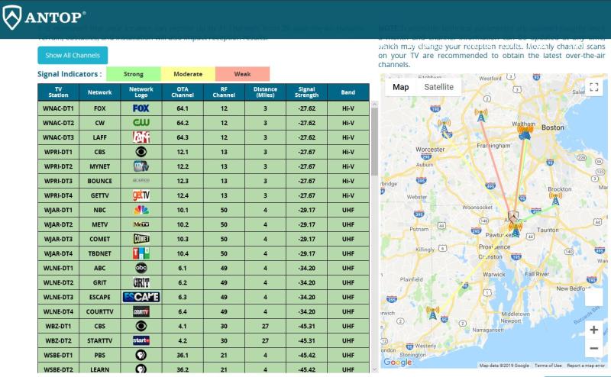Click the tower marker in southwest Rhode Island

(x=432, y=313)
